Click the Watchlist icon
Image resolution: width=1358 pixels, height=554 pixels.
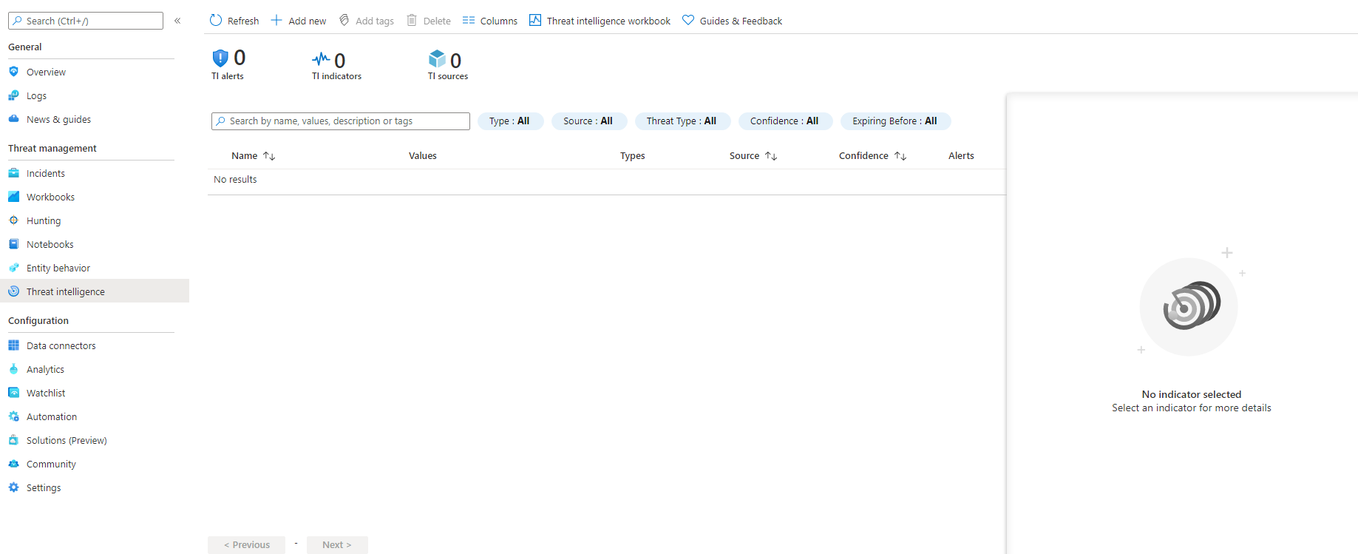13,393
